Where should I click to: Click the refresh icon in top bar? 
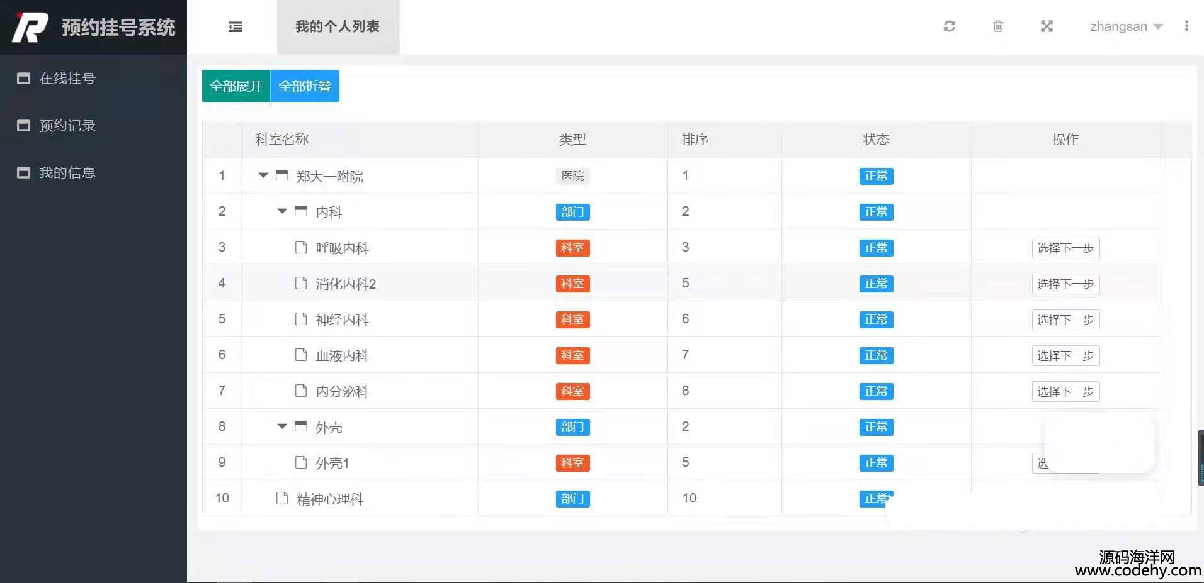pyautogui.click(x=950, y=26)
